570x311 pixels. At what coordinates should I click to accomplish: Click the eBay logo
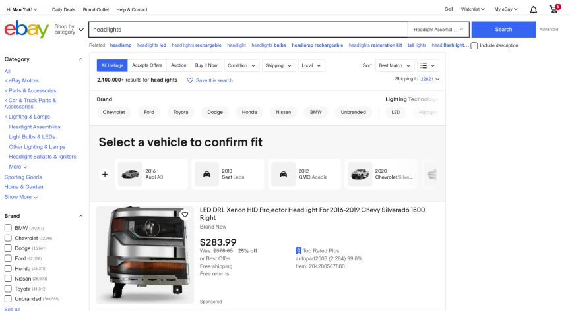[26, 30]
